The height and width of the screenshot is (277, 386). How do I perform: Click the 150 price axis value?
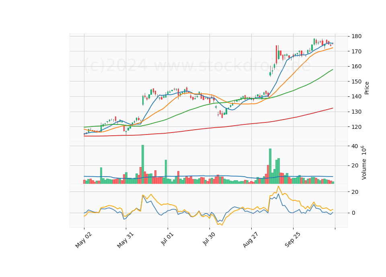click(357, 81)
